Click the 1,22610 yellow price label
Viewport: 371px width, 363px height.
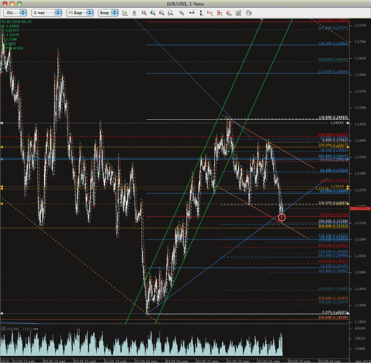click(x=337, y=186)
